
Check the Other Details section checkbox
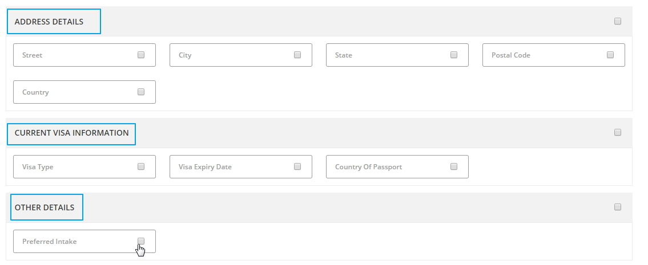pyautogui.click(x=617, y=207)
